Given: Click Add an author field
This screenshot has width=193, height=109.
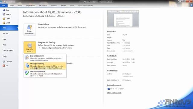Looking at the screenshot, I should (x=128, y=77).
